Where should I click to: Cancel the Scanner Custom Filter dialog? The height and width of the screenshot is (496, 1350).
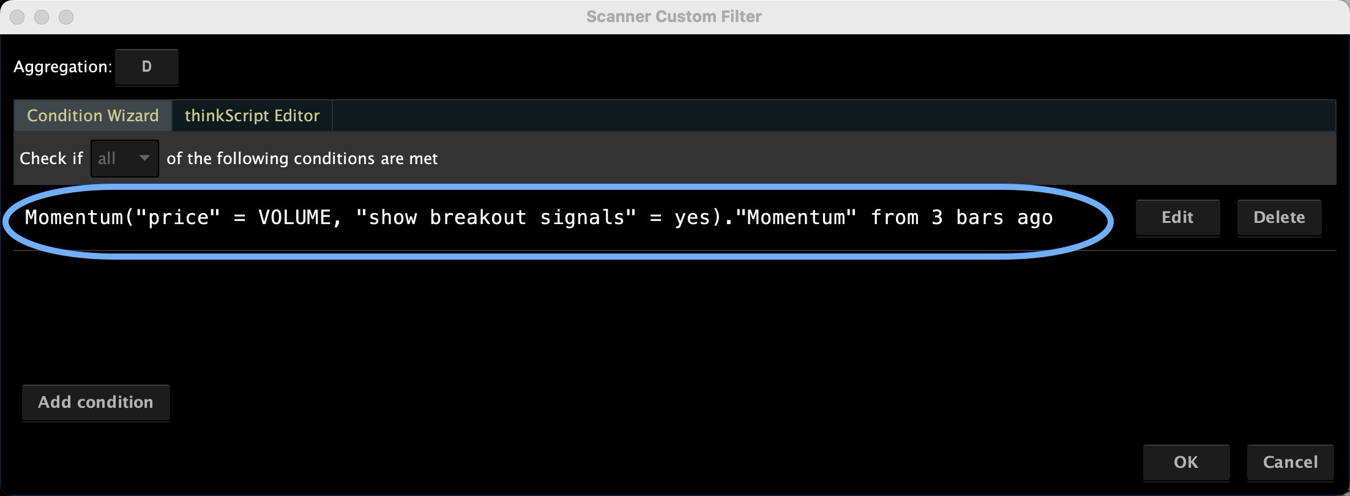pos(1290,462)
